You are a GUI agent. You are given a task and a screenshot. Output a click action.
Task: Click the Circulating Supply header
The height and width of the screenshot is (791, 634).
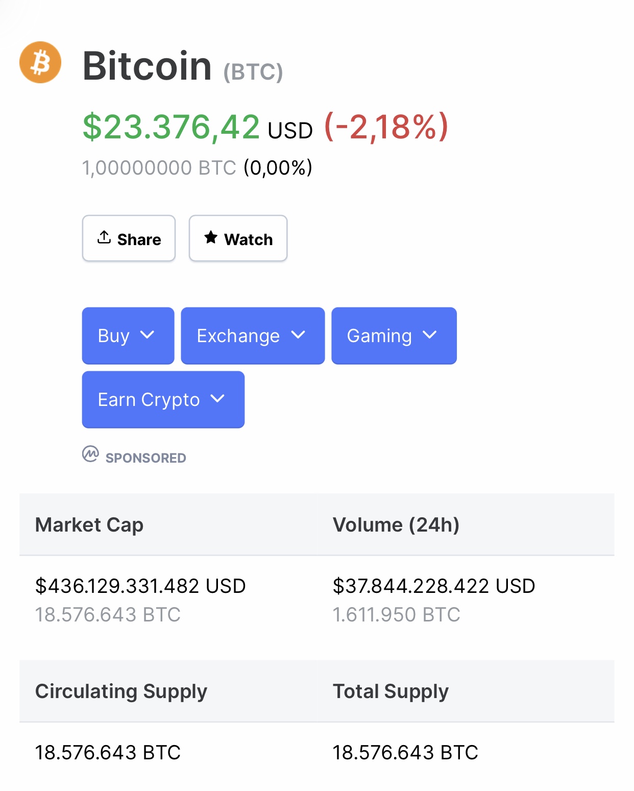pos(121,691)
